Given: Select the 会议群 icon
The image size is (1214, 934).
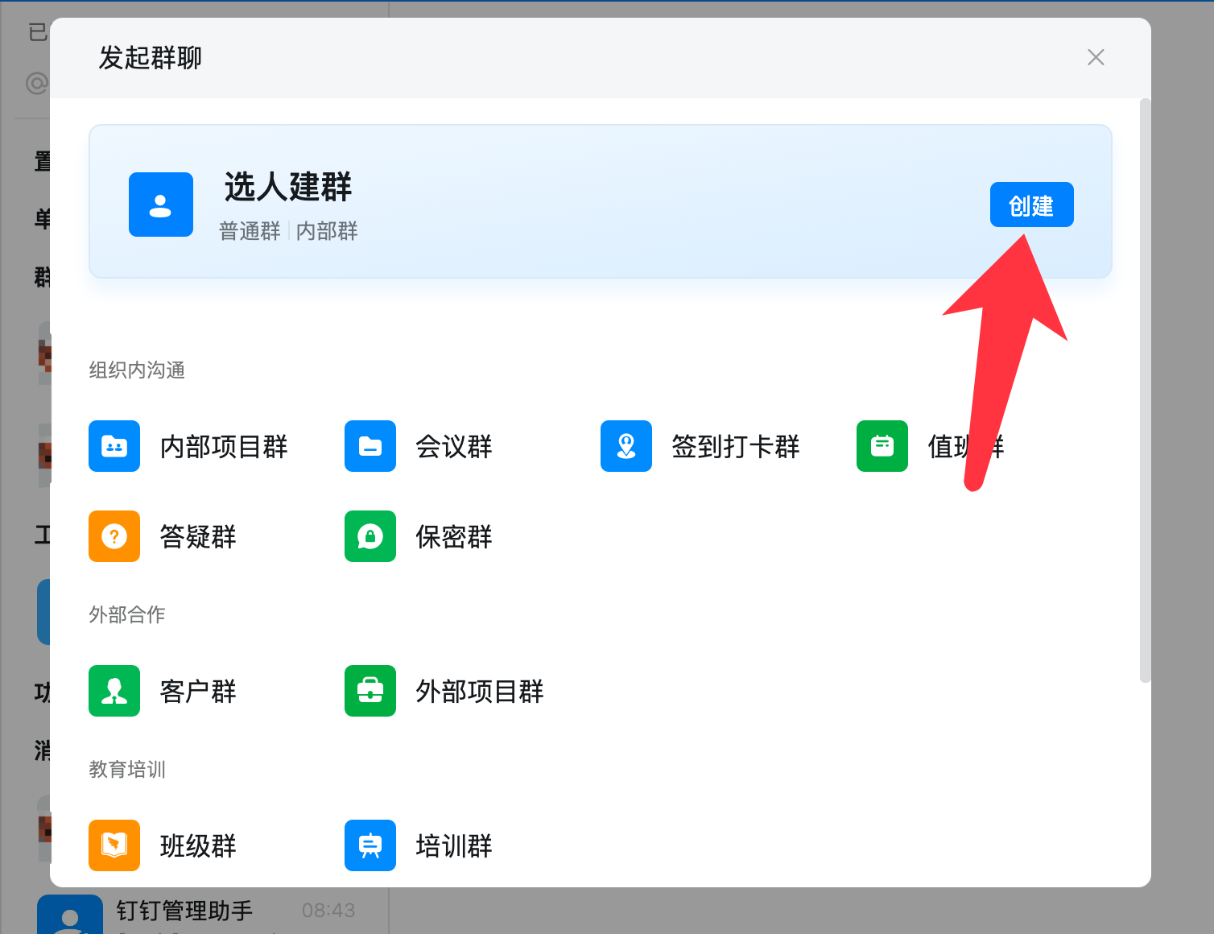Looking at the screenshot, I should coord(370,446).
